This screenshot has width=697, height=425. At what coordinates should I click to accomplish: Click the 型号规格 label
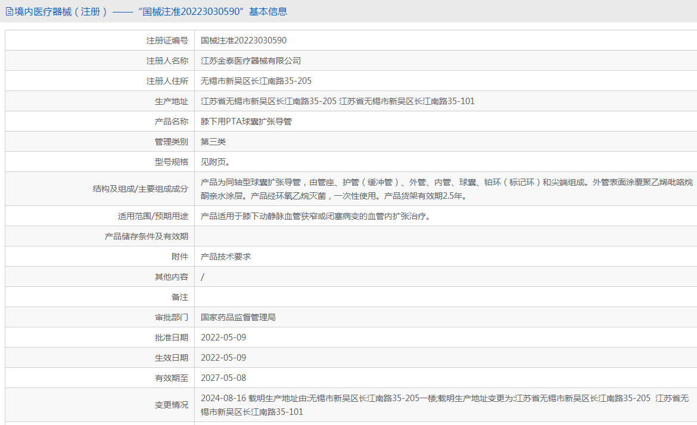click(x=171, y=162)
